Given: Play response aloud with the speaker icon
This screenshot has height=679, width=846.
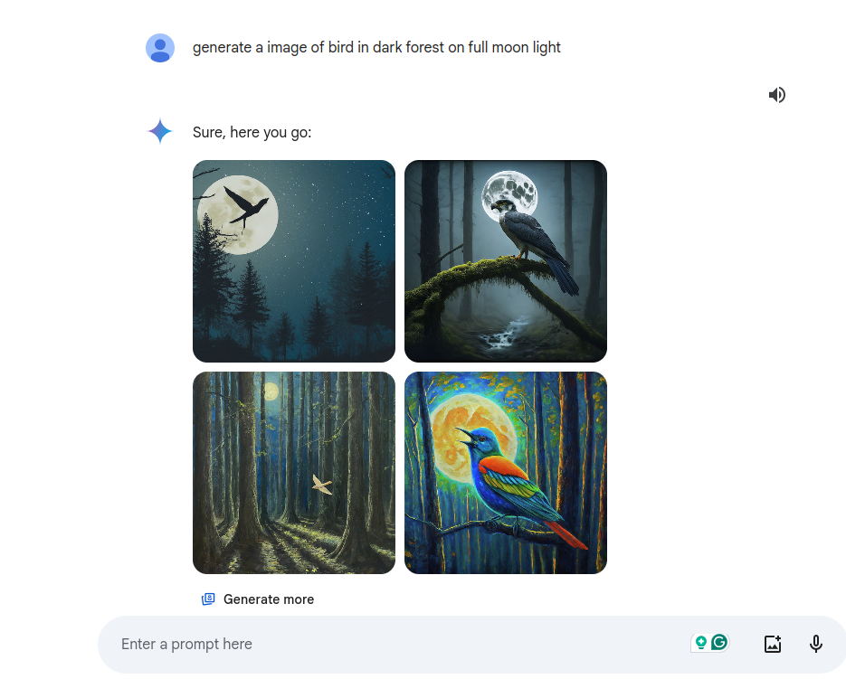Looking at the screenshot, I should (x=777, y=95).
